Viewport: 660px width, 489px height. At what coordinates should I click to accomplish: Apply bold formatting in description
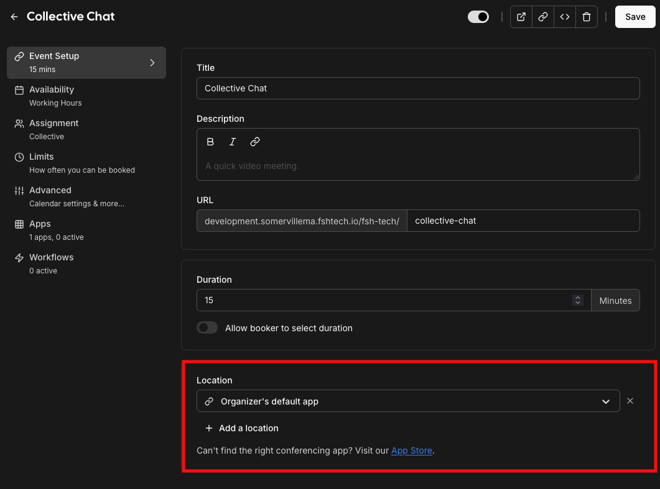pos(210,142)
